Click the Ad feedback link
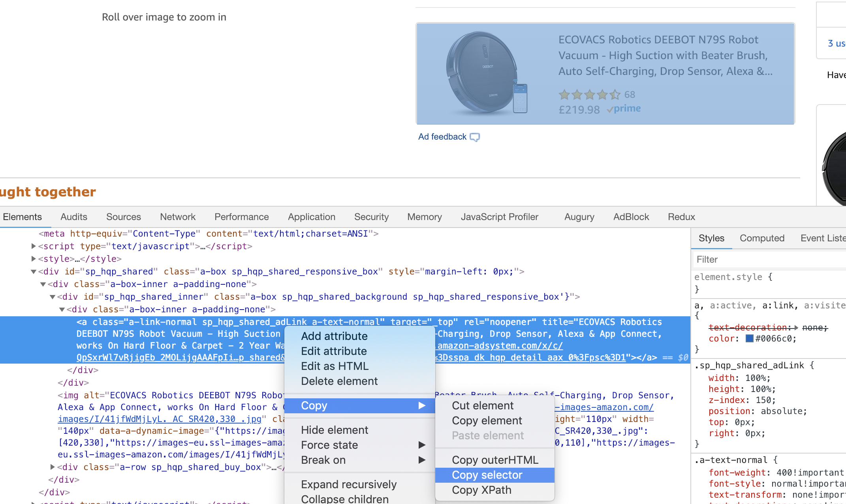This screenshot has width=846, height=504. coord(442,137)
